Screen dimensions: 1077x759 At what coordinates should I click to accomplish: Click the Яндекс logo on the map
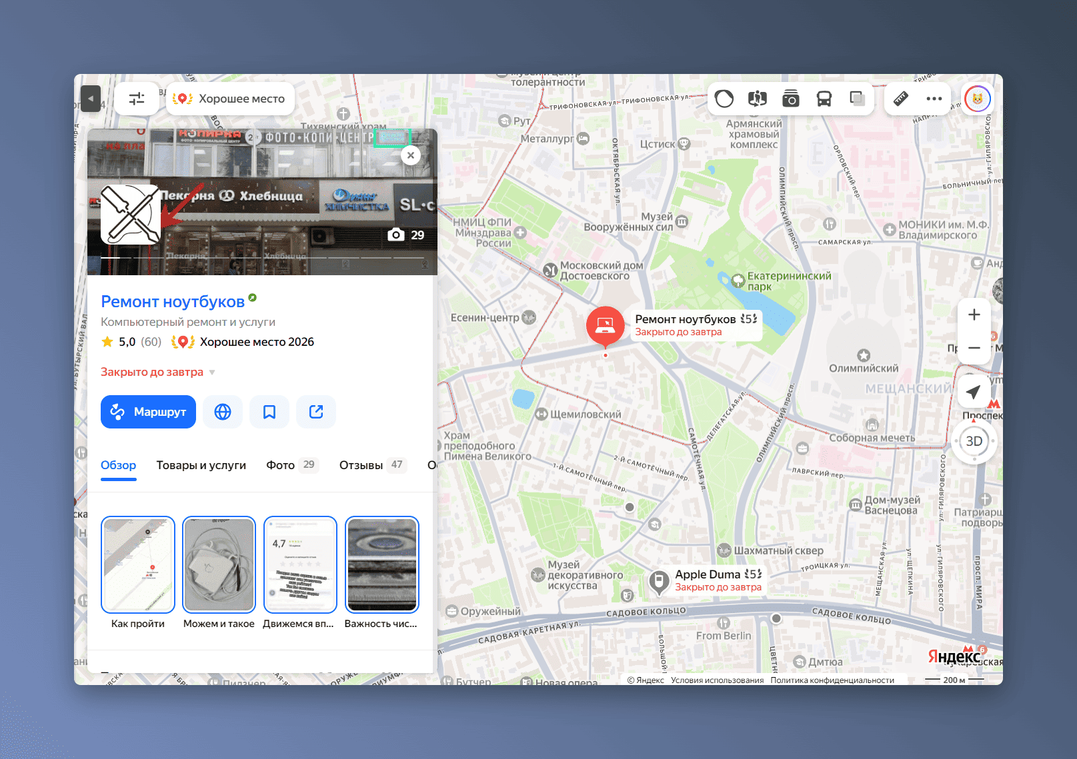[954, 657]
